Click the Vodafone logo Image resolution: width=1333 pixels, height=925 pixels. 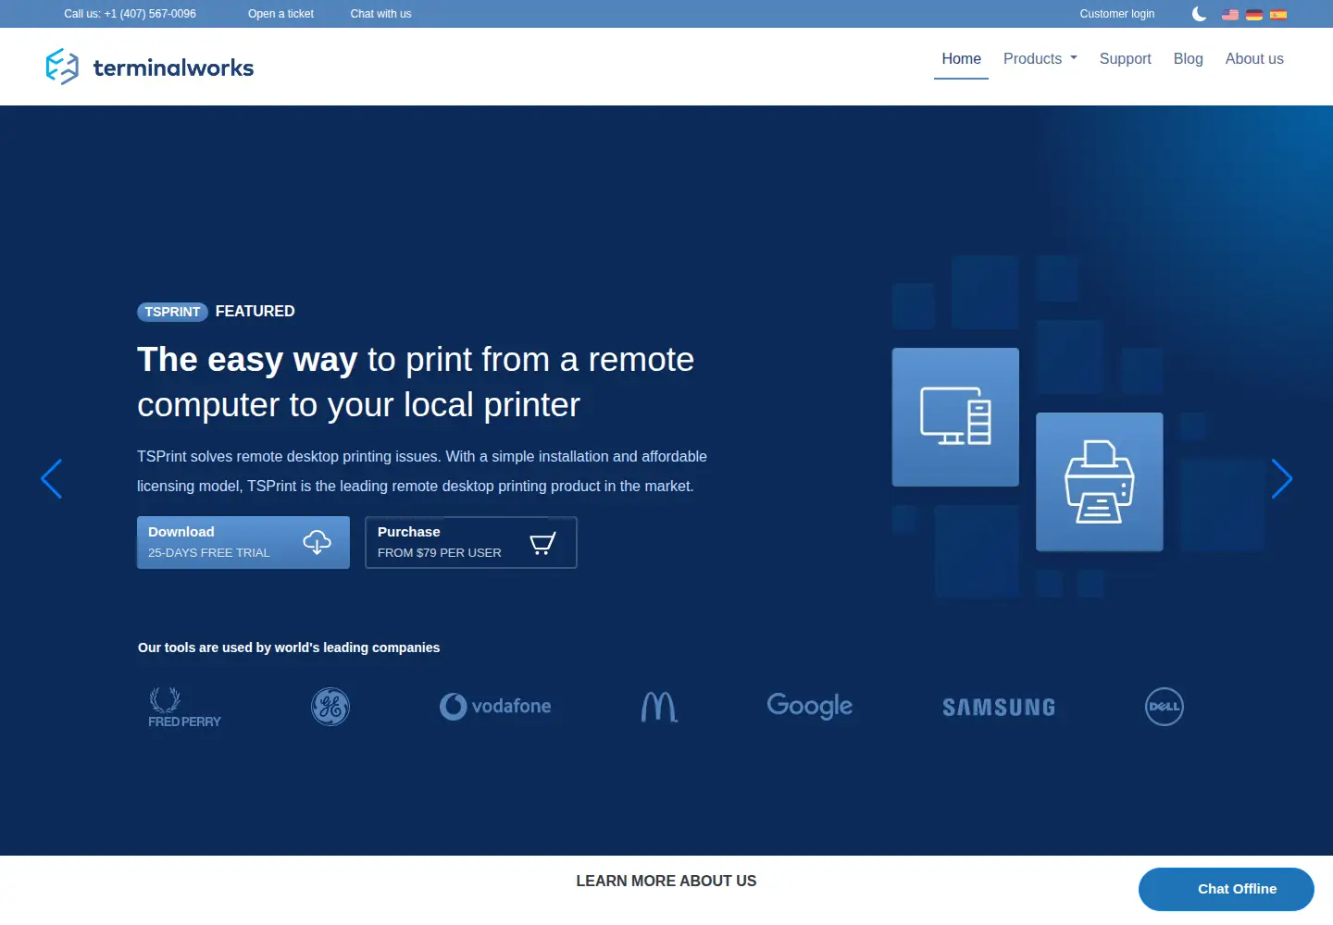(495, 707)
